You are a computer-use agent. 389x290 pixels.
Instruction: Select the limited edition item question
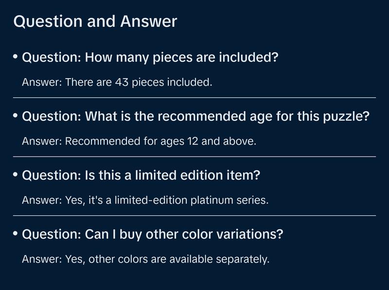tap(141, 176)
